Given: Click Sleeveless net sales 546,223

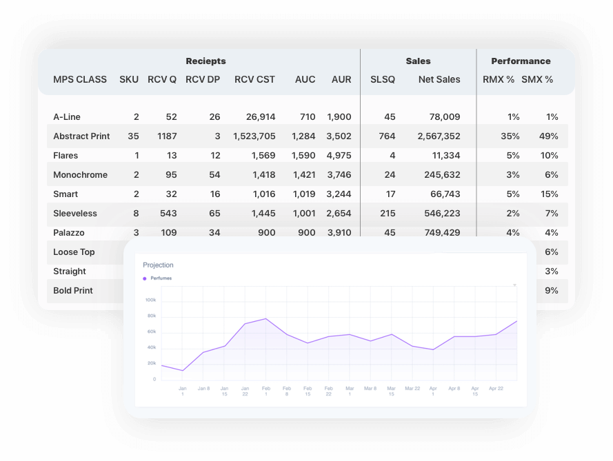Looking at the screenshot, I should [x=442, y=214].
